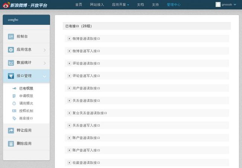The width and height of the screenshot is (242, 168).
Task: Open the gnocob account dropdown arrow
Action: tap(235, 5)
